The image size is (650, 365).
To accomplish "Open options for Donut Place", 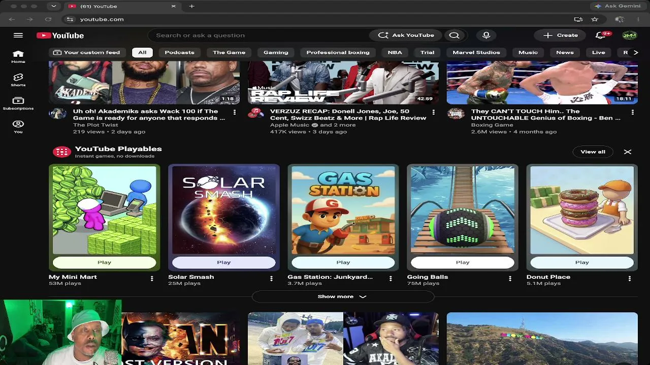I will coord(630,278).
